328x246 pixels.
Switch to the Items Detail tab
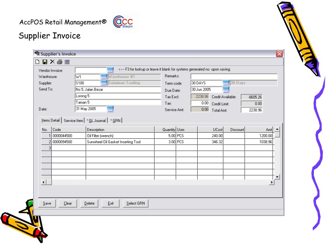50,120
